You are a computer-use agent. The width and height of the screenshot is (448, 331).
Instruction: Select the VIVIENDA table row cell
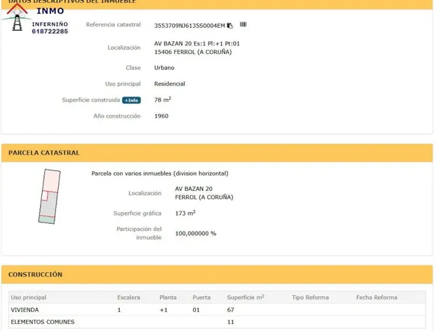click(x=24, y=309)
